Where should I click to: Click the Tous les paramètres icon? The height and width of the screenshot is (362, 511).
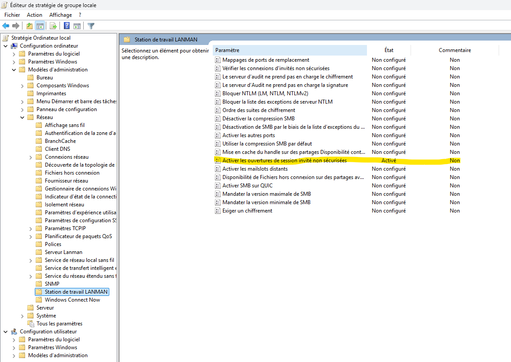31,324
